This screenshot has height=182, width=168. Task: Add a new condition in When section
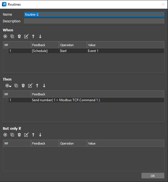5,36
